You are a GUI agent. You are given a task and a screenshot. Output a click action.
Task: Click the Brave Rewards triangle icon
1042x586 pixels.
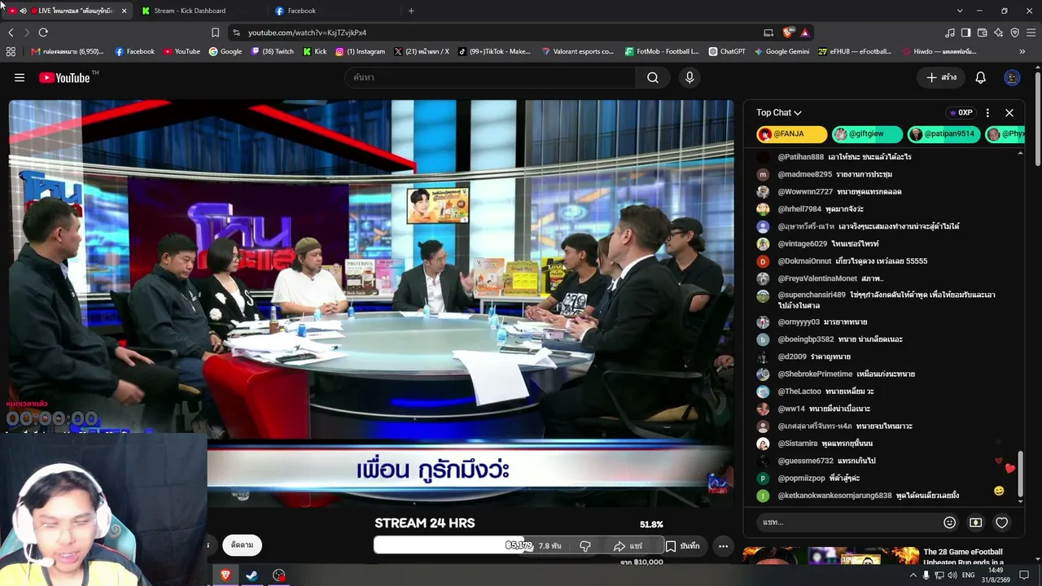804,33
